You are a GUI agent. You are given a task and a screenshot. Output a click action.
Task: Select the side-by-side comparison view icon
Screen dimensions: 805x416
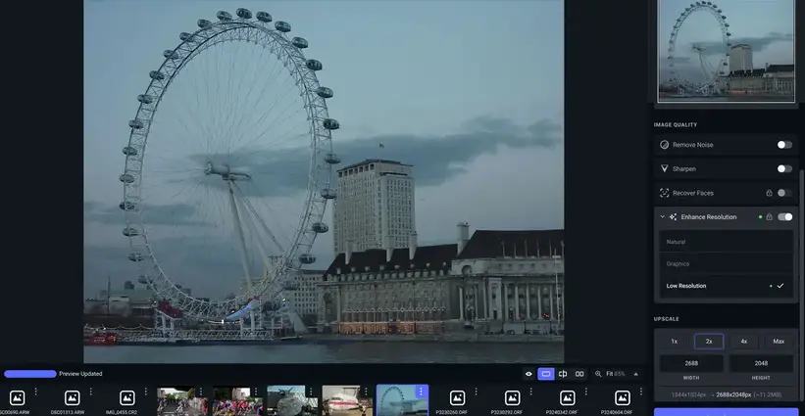[579, 374]
